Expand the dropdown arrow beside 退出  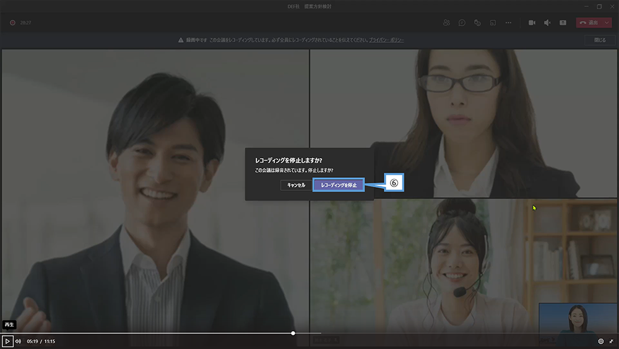pos(607,22)
